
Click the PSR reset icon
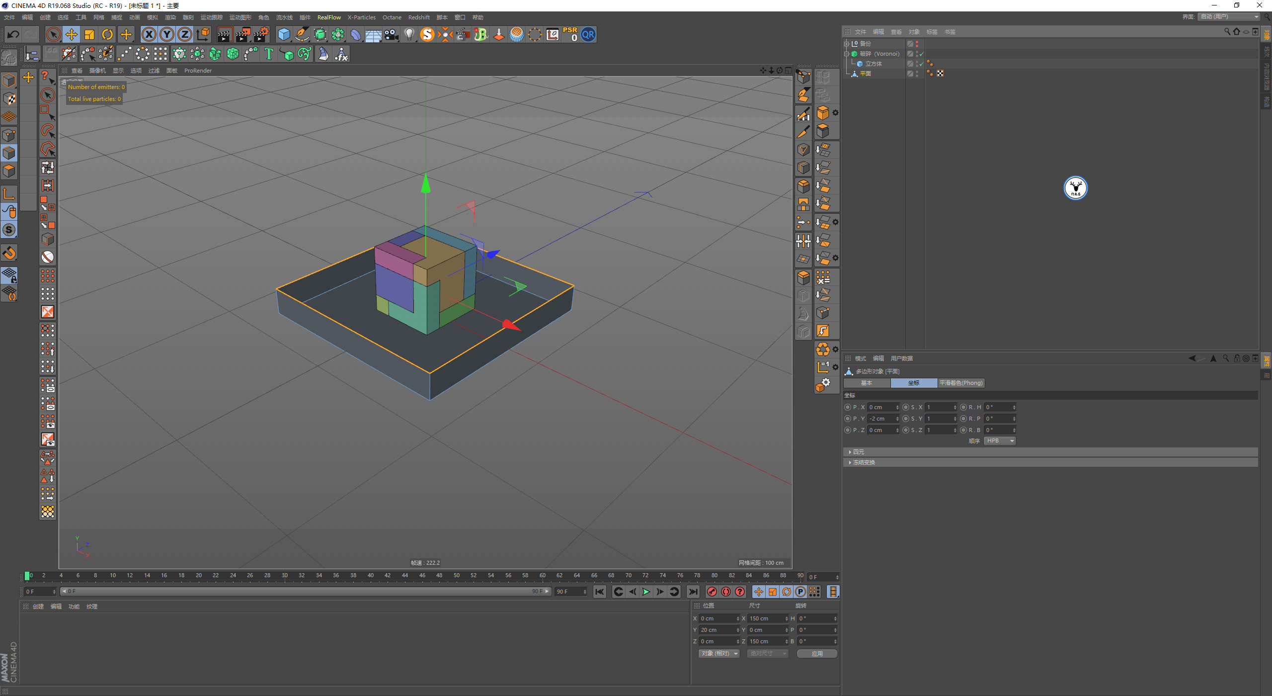click(570, 34)
